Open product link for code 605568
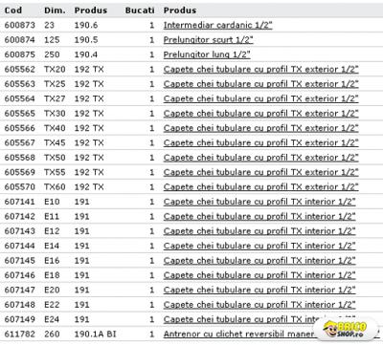383x345 pixels. coord(260,158)
